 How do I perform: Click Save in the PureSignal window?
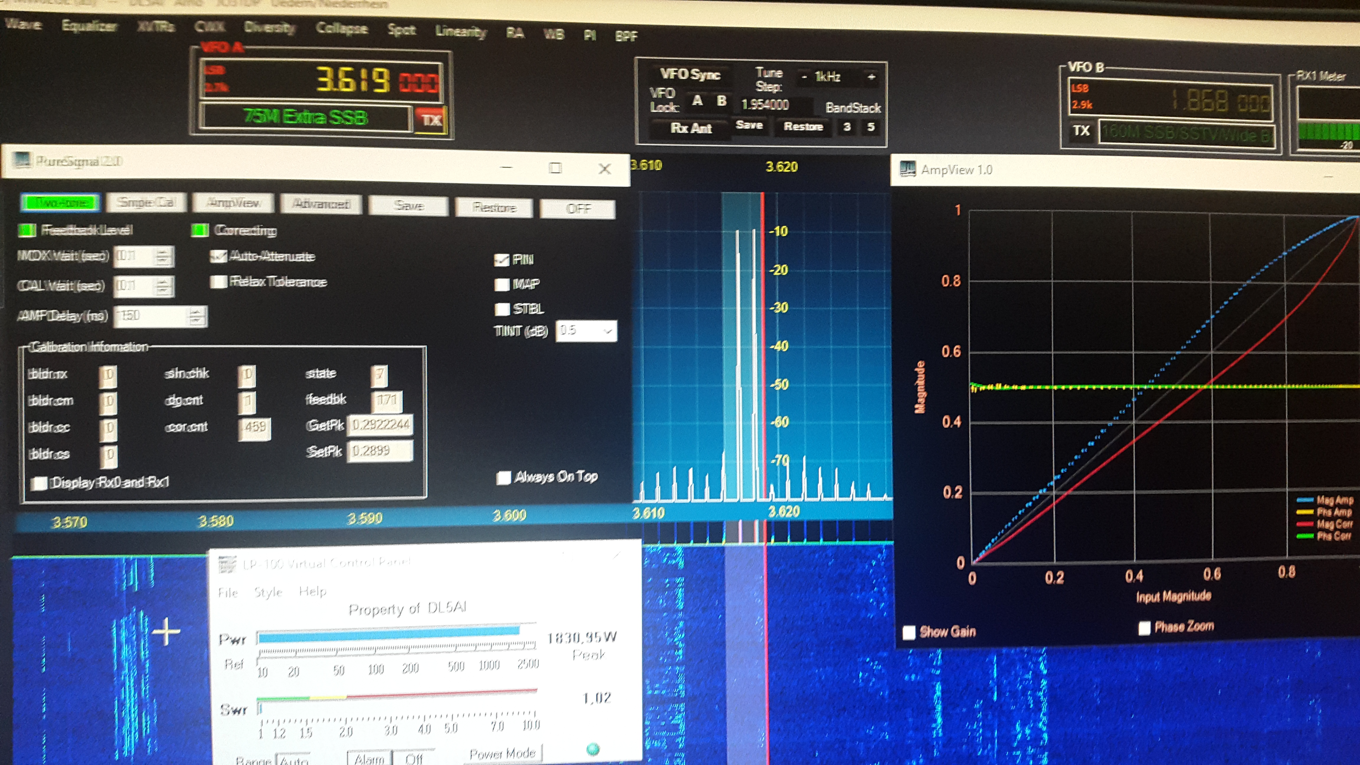click(x=409, y=206)
